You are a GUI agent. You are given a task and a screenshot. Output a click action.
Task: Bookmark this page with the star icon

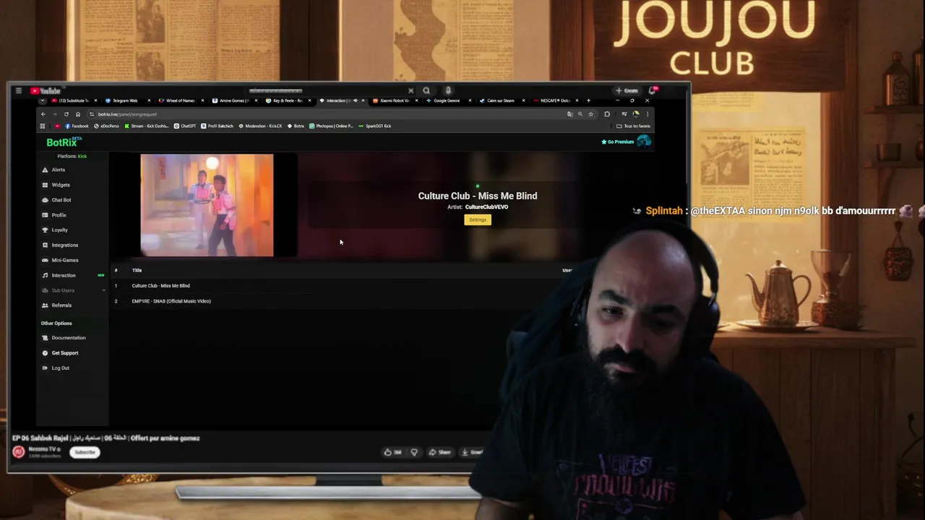pyautogui.click(x=590, y=114)
